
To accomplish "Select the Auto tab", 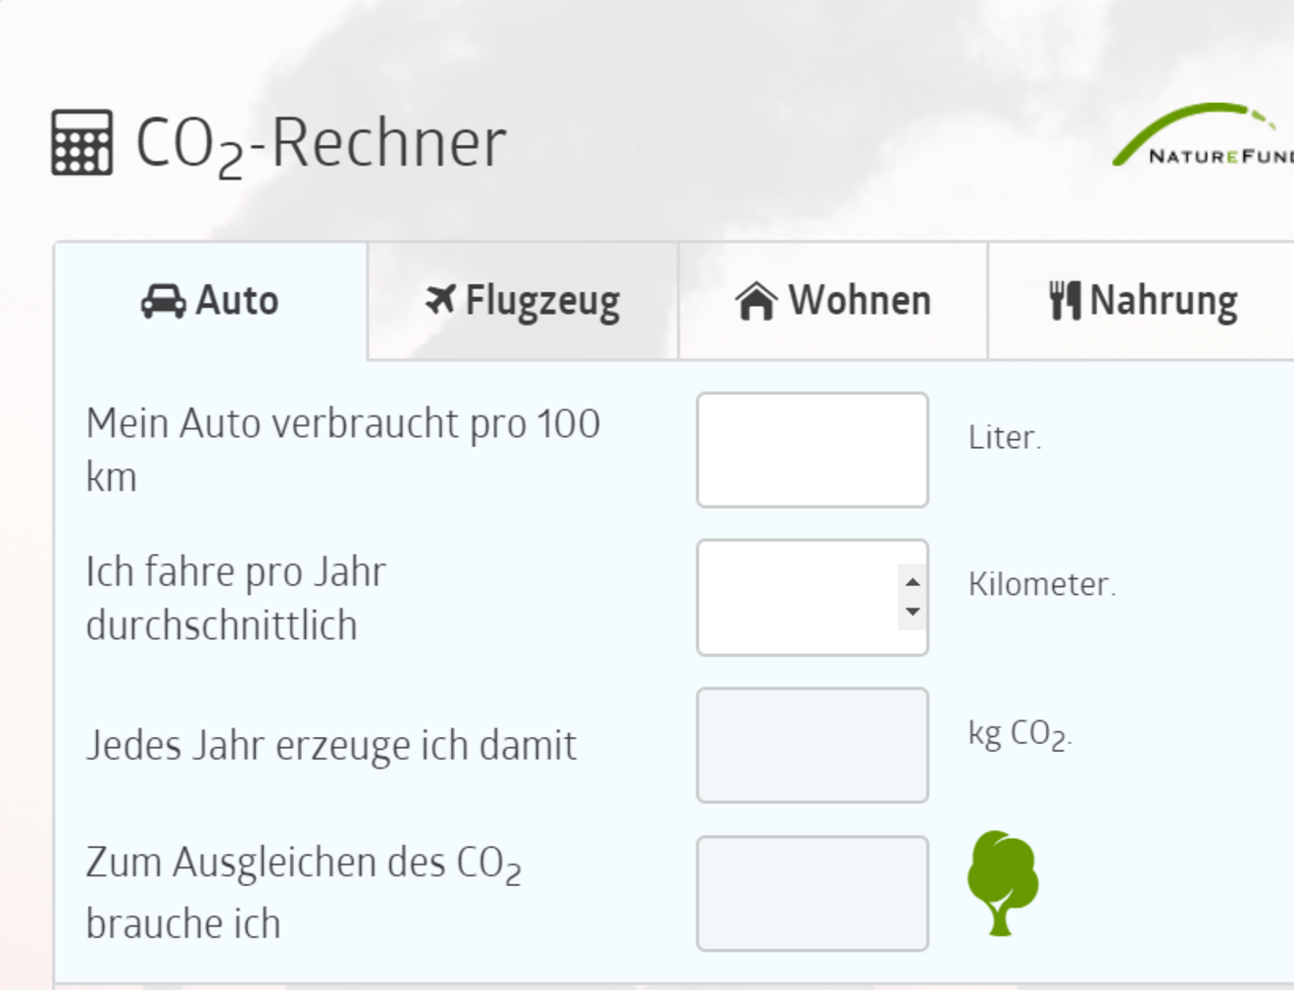I will (211, 301).
